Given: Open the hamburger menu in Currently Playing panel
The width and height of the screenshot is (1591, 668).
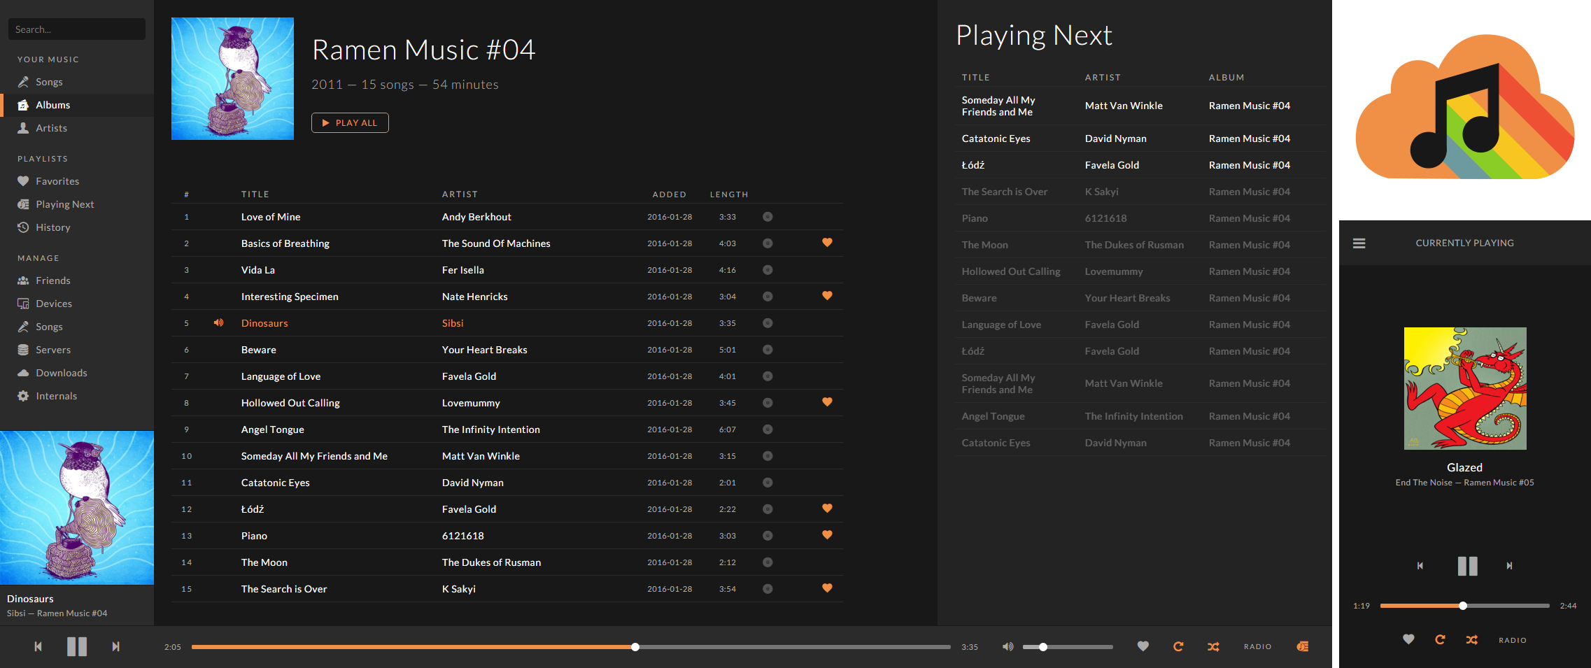Looking at the screenshot, I should coord(1359,243).
